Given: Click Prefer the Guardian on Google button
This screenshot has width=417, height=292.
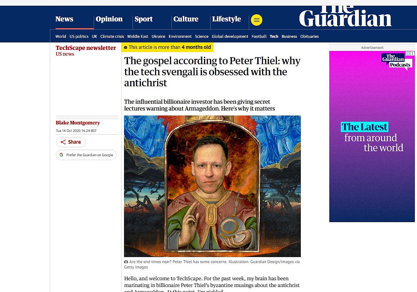Looking at the screenshot, I should tap(86, 155).
